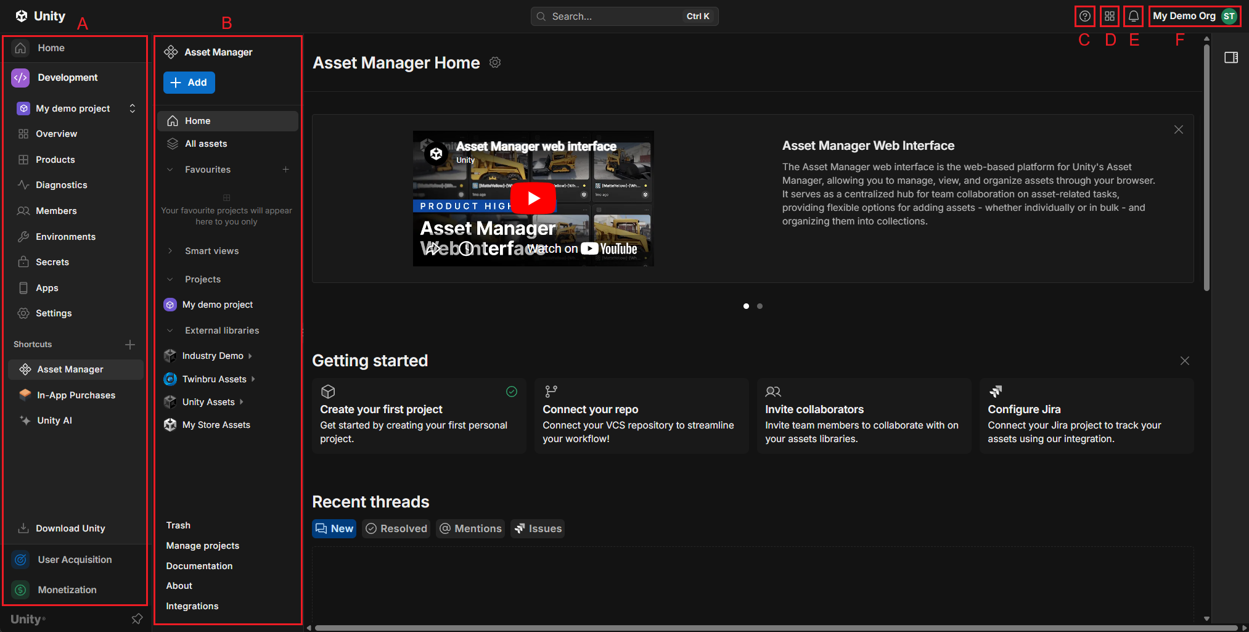This screenshot has width=1249, height=632.
Task: Open Manage projects
Action: (203, 546)
